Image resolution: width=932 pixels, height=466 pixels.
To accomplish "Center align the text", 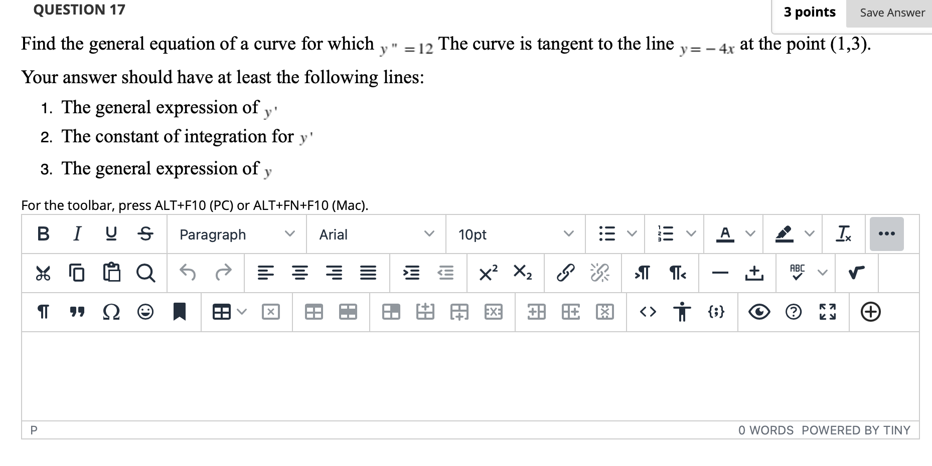I will [299, 273].
